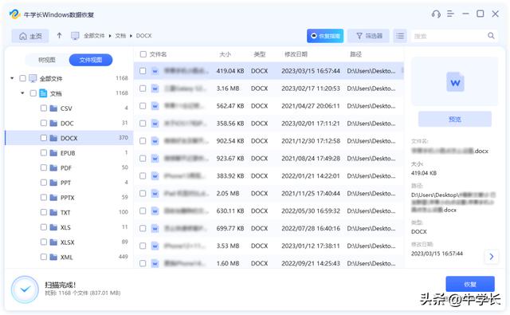This screenshot has height=315, width=510.
Task: Open the title bar menu icon
Action: point(450,14)
